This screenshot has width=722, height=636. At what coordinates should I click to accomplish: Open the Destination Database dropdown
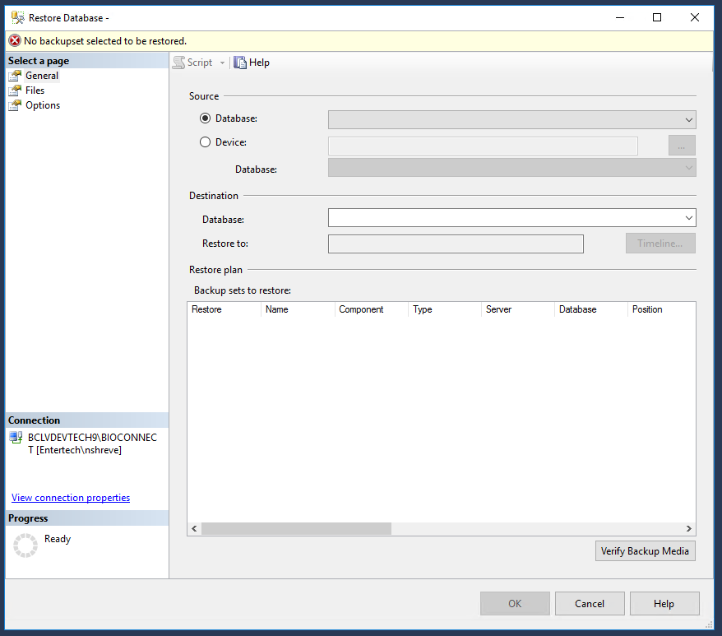pos(689,217)
